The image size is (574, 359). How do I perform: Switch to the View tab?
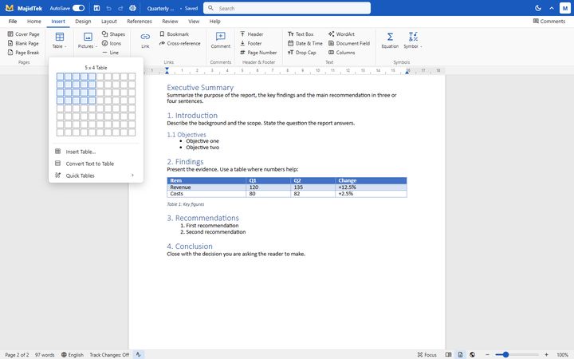tap(194, 22)
